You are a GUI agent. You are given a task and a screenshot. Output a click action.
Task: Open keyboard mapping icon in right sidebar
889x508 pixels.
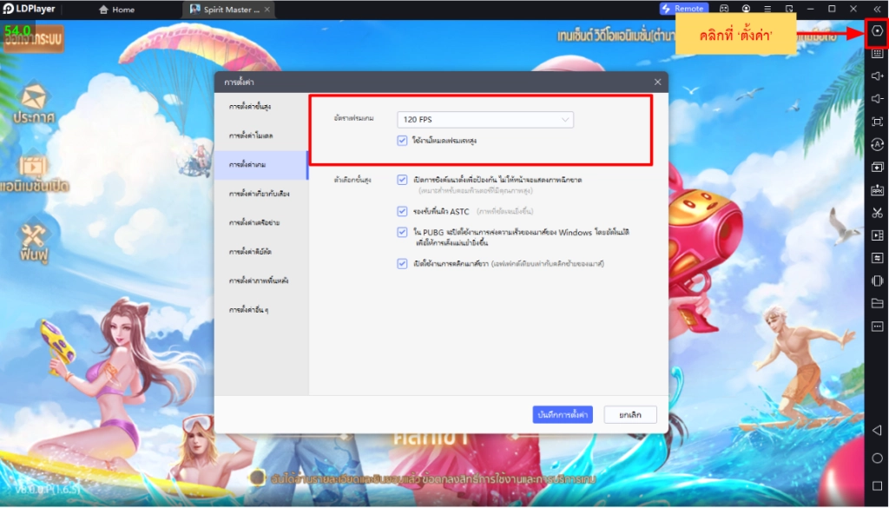[877, 53]
